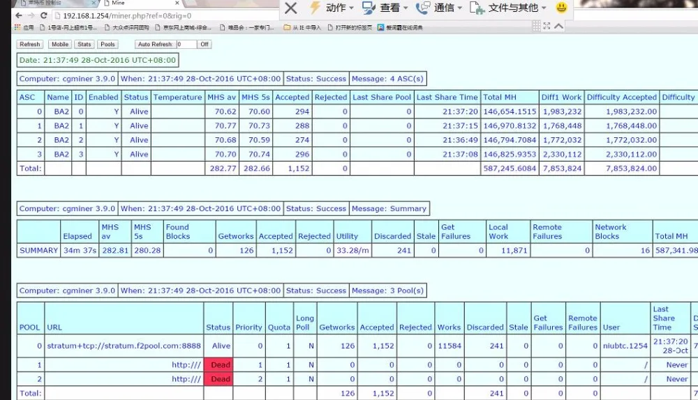Open the 应用 apps shortcut
Viewport: 698px width, 400px height.
[x=24, y=28]
